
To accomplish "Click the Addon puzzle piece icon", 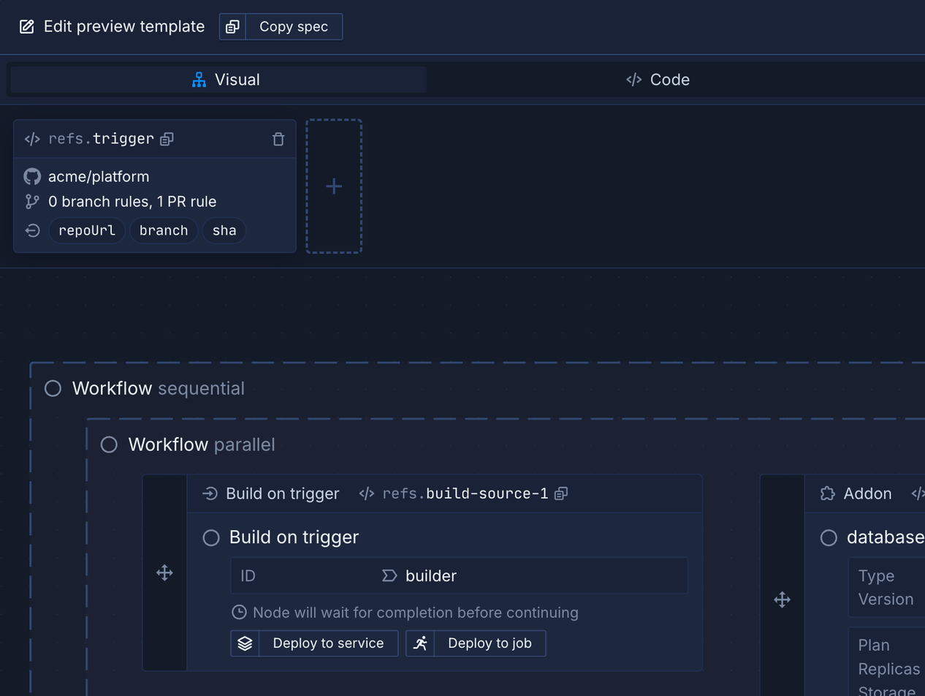I will 828,493.
